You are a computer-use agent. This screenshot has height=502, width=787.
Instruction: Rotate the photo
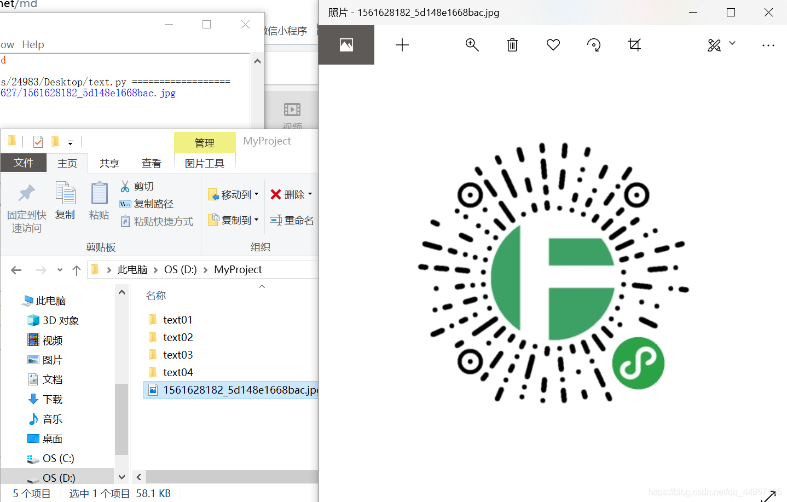tap(594, 45)
